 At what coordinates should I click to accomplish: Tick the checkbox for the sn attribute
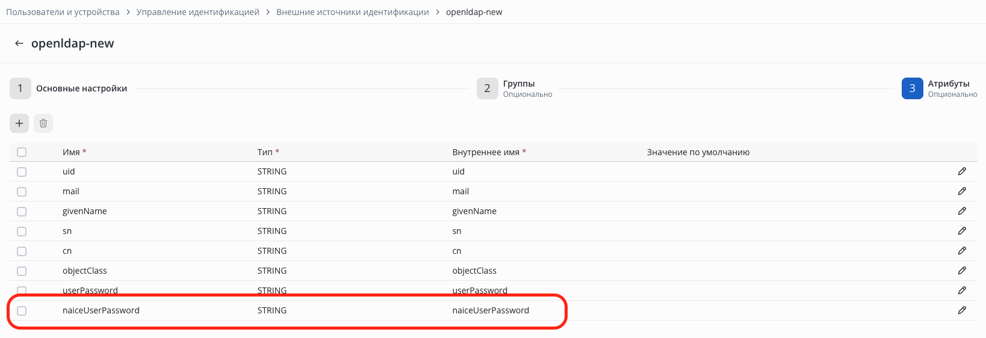click(22, 232)
